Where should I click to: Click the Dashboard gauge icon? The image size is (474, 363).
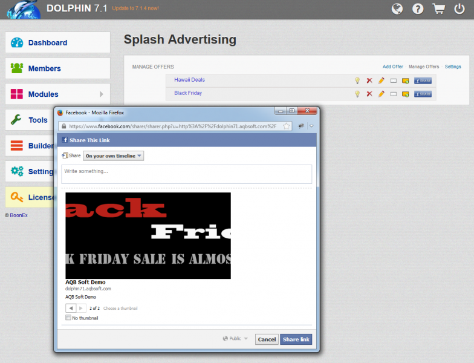pyautogui.click(x=17, y=42)
